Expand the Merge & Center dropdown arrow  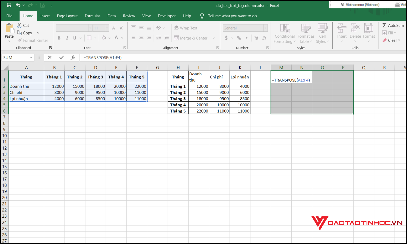point(214,38)
